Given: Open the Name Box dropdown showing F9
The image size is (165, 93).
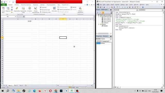Looking at the screenshot, I should tap(15, 17).
